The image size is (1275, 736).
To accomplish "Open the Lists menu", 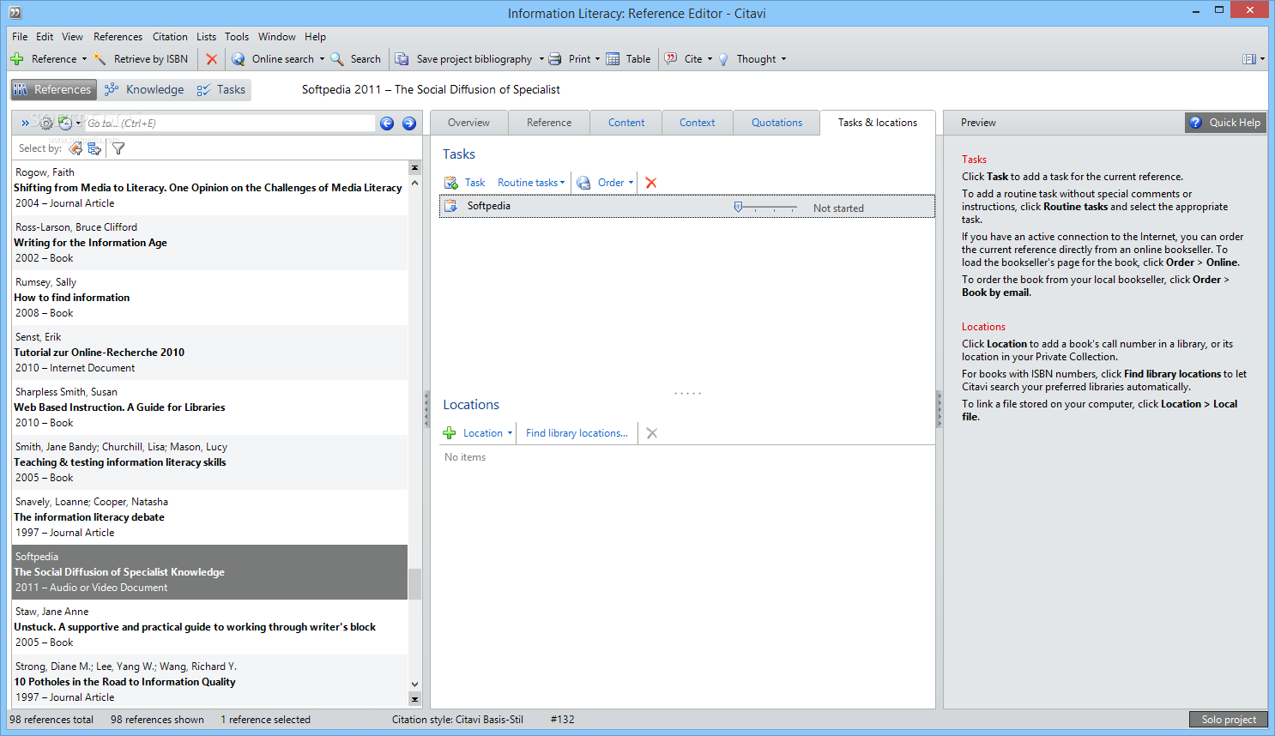I will (206, 37).
